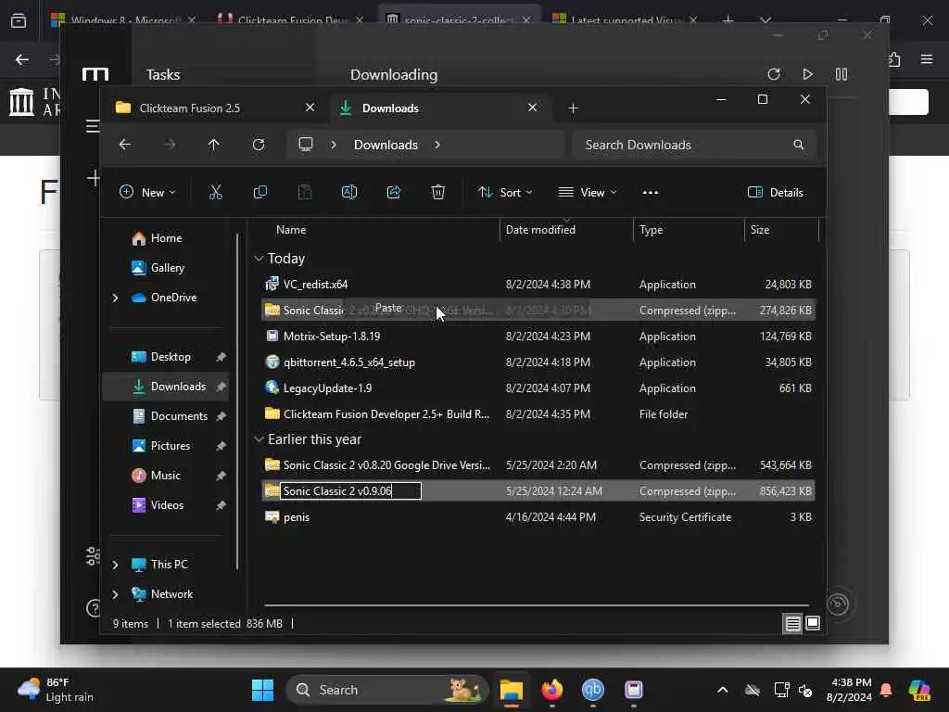Click Motrix refresh task list icon

coord(774,74)
